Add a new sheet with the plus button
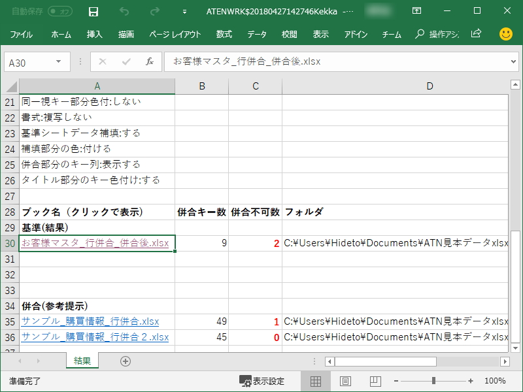Screen dimensions: 523x392 (x=124, y=360)
